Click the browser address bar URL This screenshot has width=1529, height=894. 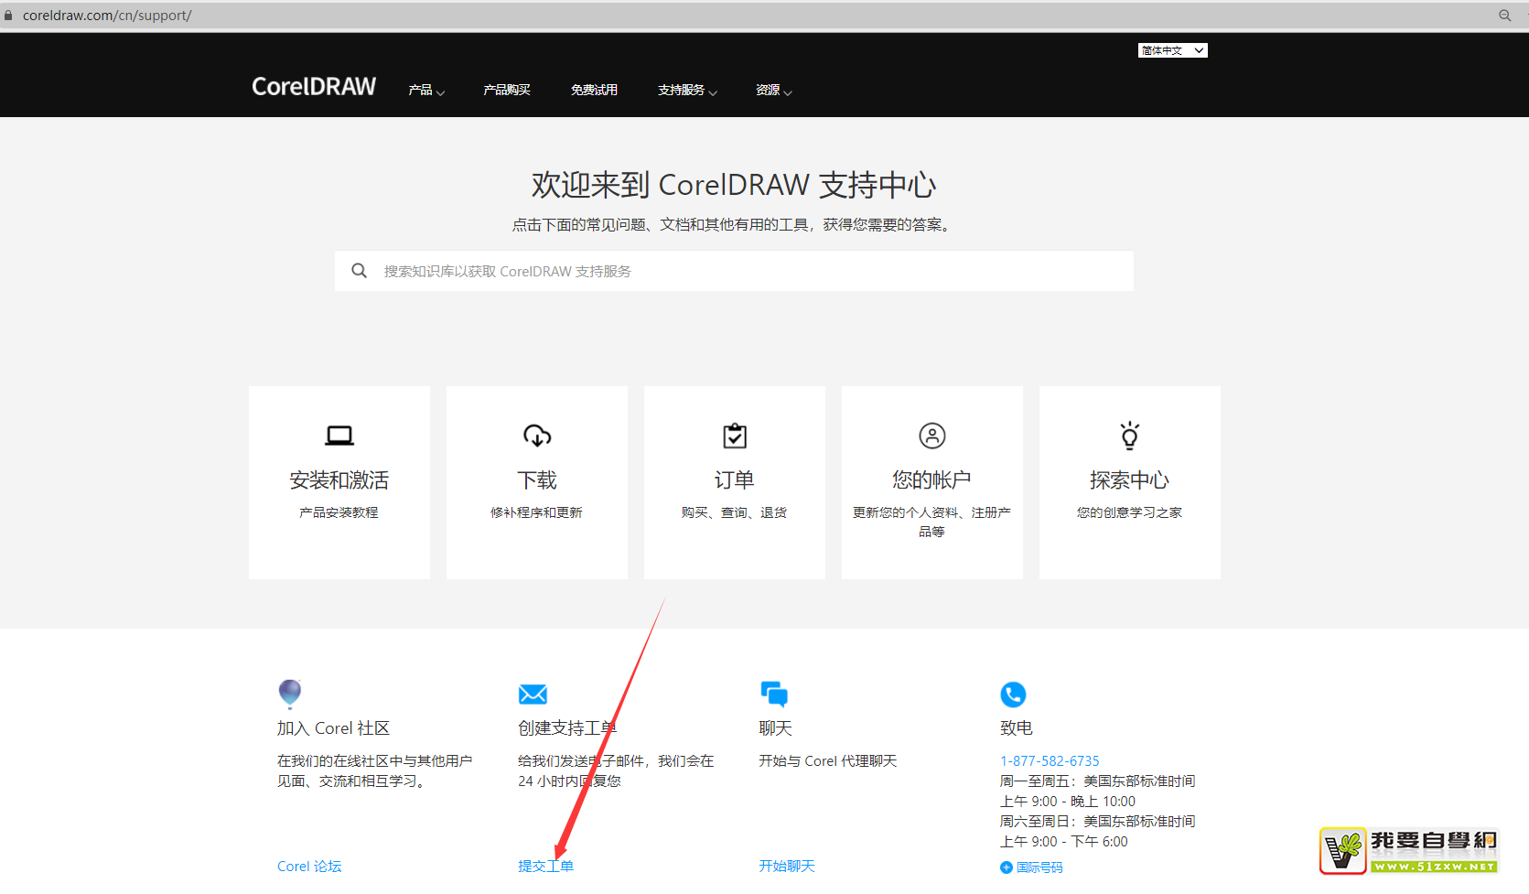(x=107, y=16)
